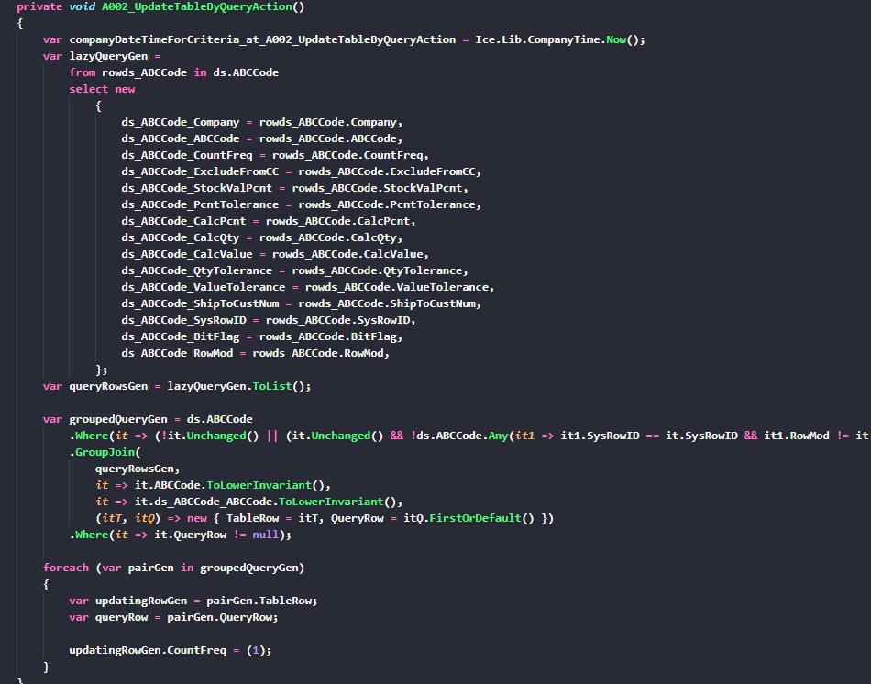Click itQ.FirstOrDefault() call

[469, 518]
